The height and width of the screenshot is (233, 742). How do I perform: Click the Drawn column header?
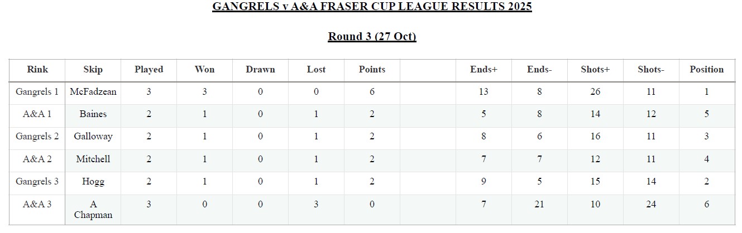click(260, 70)
